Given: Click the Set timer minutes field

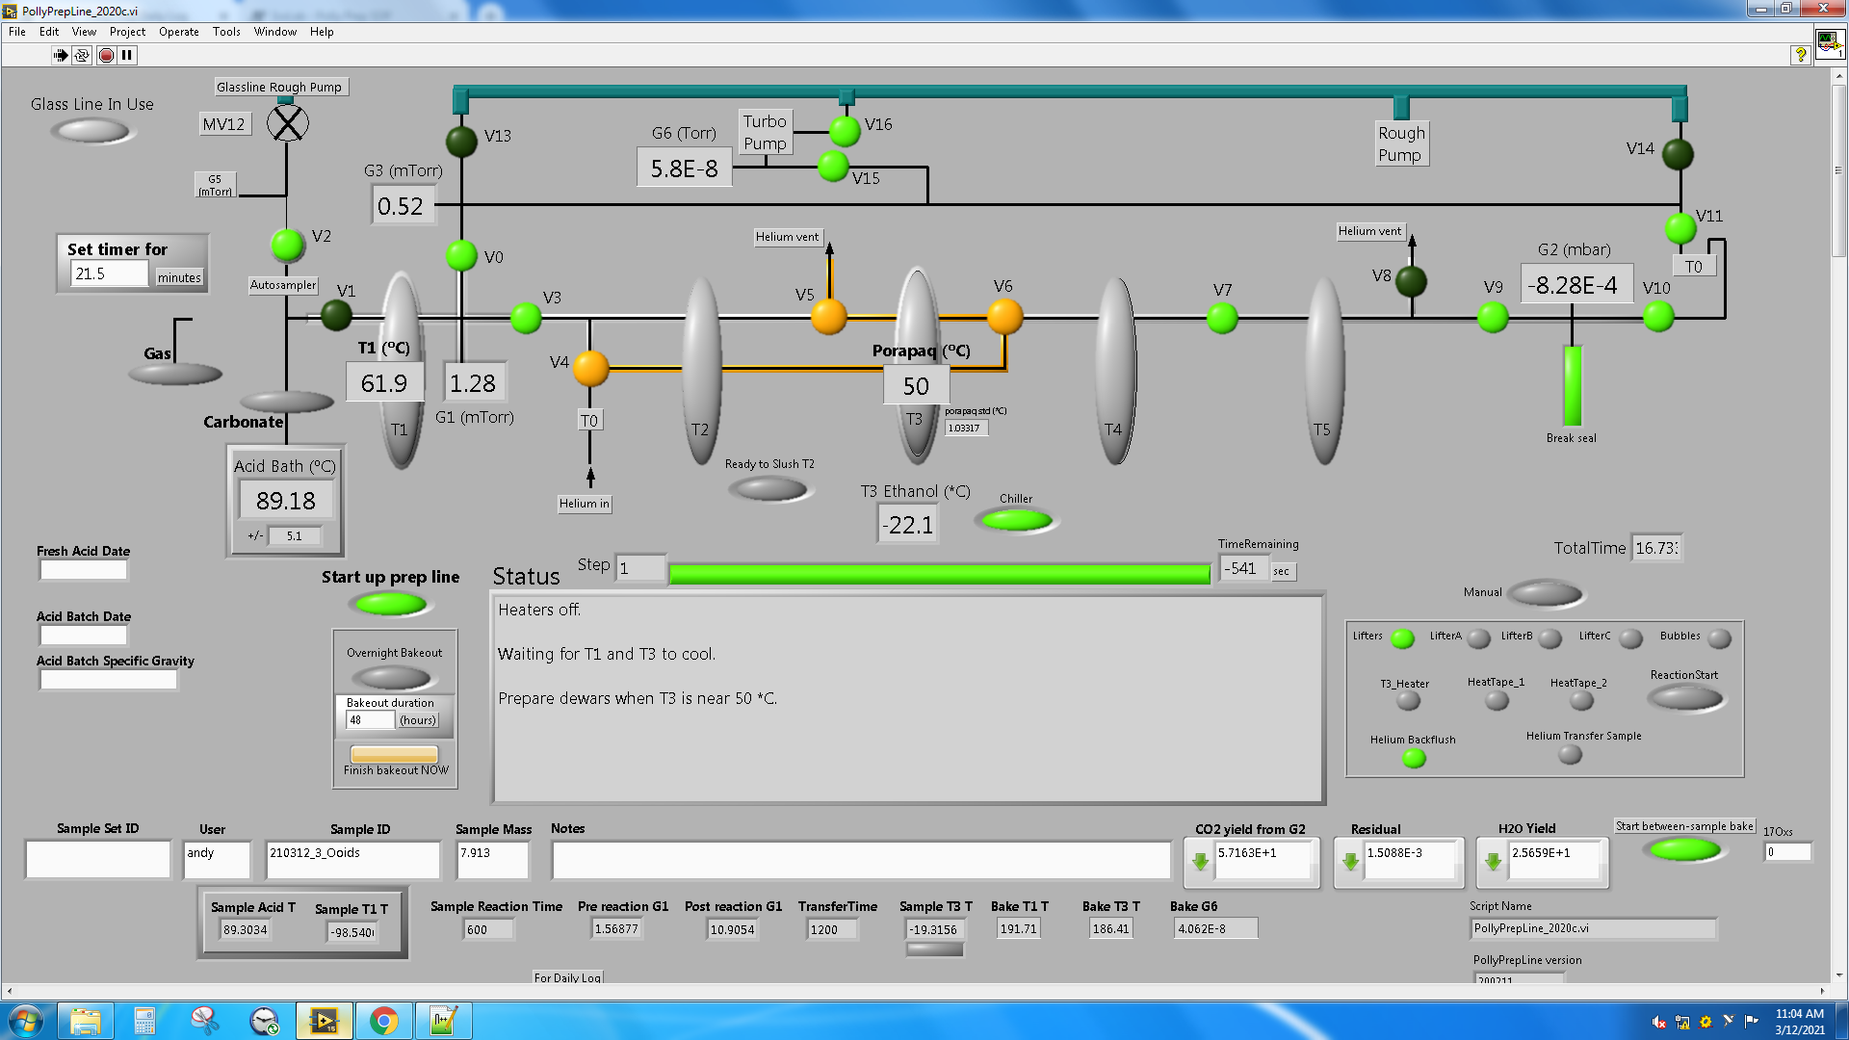Looking at the screenshot, I should (x=109, y=274).
